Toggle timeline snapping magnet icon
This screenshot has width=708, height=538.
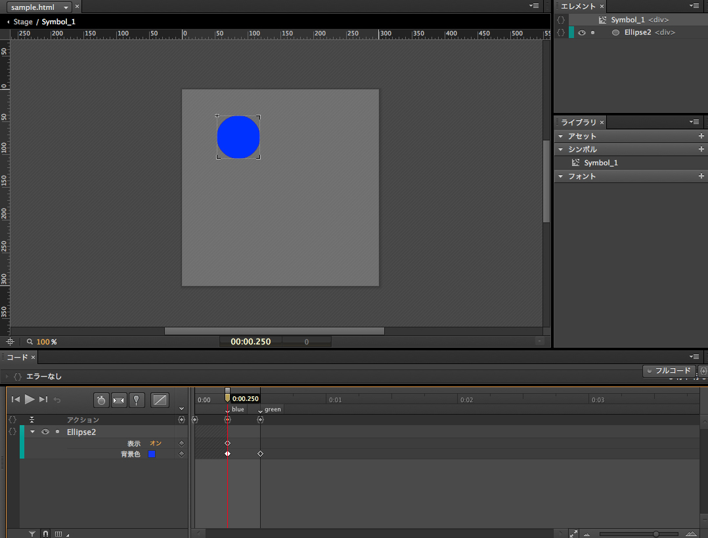point(45,534)
